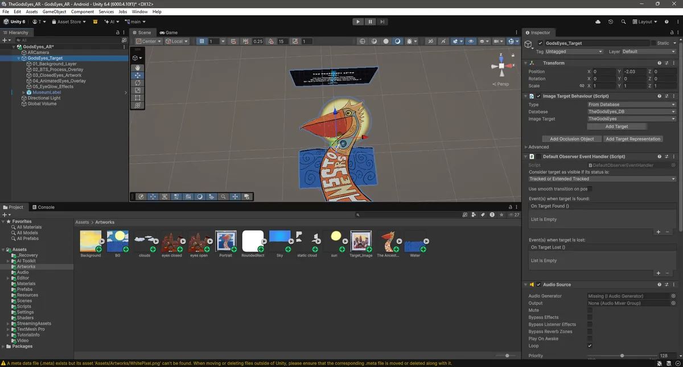The width and height of the screenshot is (683, 367).
Task: Open the Help question mark icon in top toolbar
Action: [x=666, y=22]
